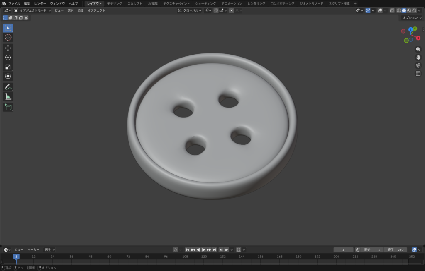Select the Measure ruler tool
The width and height of the screenshot is (425, 271).
coord(8,96)
